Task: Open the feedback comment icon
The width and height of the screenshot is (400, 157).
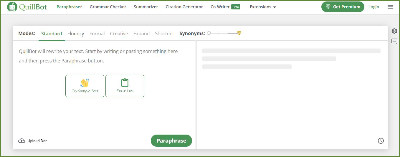Action: pyautogui.click(x=394, y=41)
